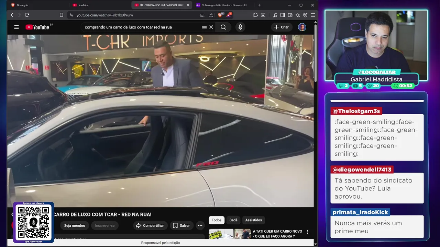440x247 pixels.
Task: Open new tab with plus button
Action: pos(259,5)
